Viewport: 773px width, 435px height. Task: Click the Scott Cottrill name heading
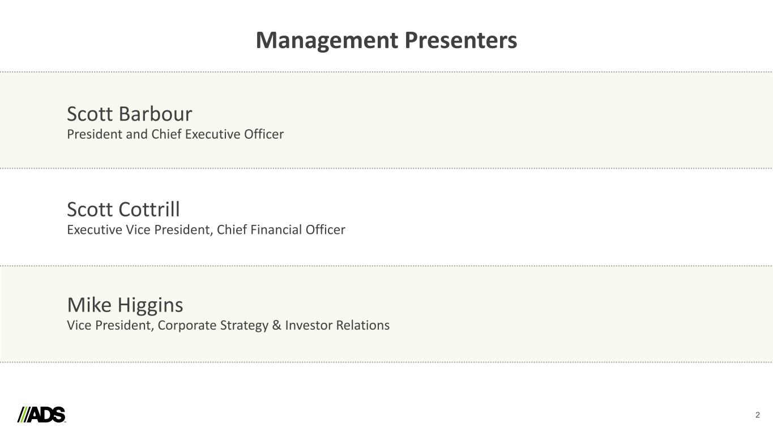point(123,209)
